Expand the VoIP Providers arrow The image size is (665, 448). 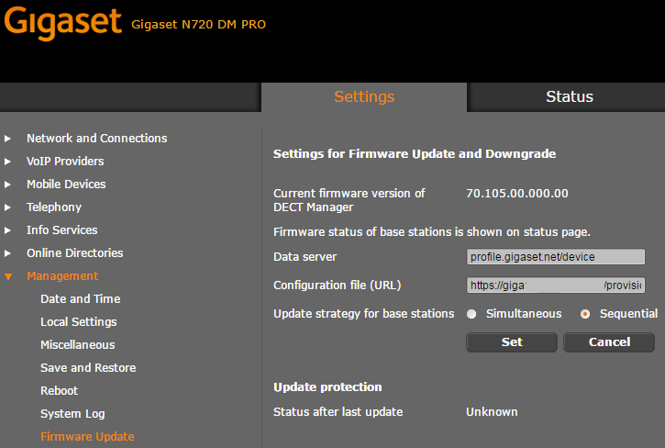tap(7, 162)
